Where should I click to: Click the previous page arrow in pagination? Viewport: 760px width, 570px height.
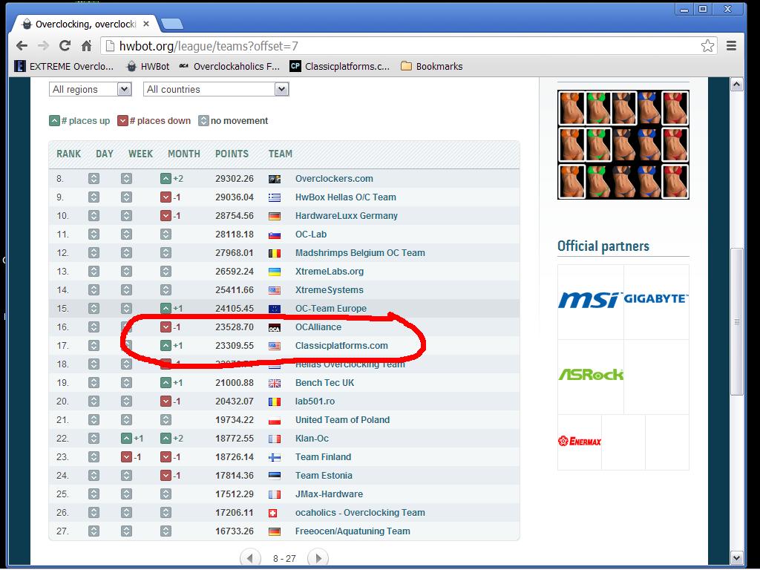pyautogui.click(x=250, y=558)
